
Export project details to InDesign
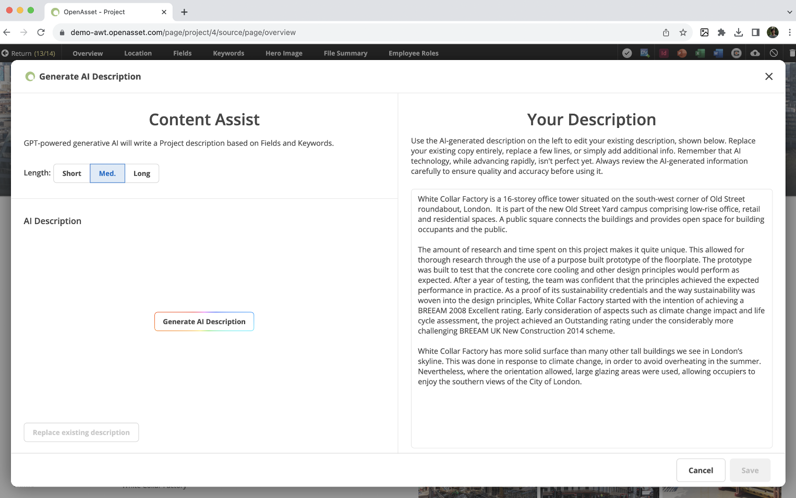point(664,53)
